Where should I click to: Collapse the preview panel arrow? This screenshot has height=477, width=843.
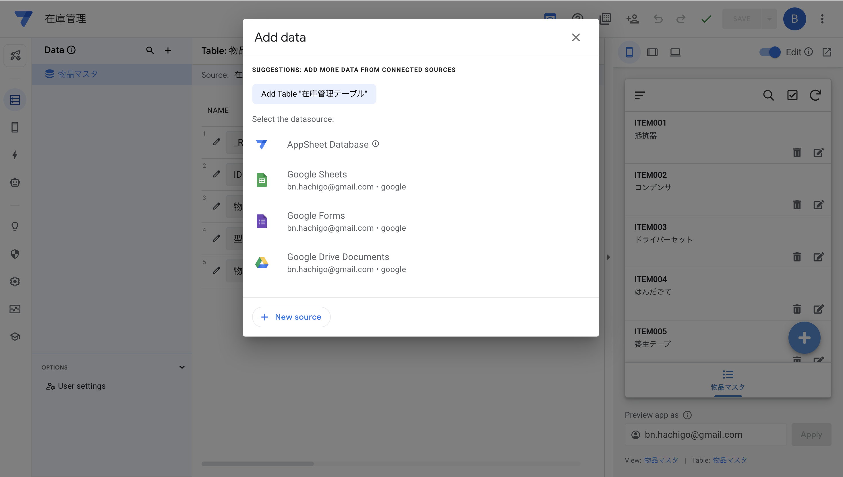click(608, 257)
